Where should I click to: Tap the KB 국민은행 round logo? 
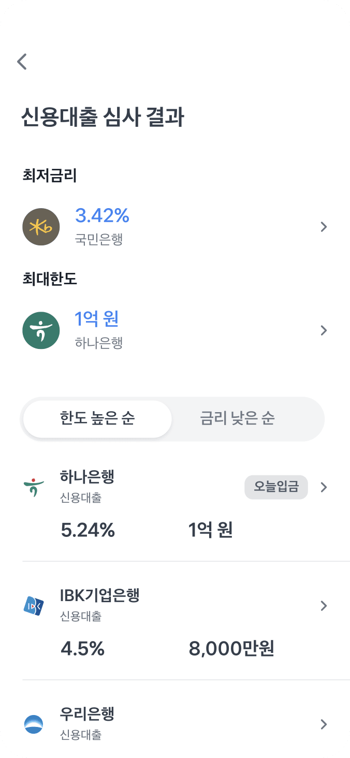[41, 227]
